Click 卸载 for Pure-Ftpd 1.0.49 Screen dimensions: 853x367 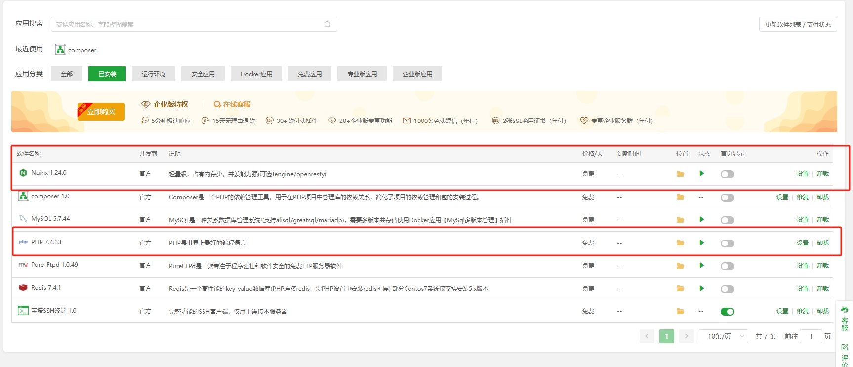[823, 266]
